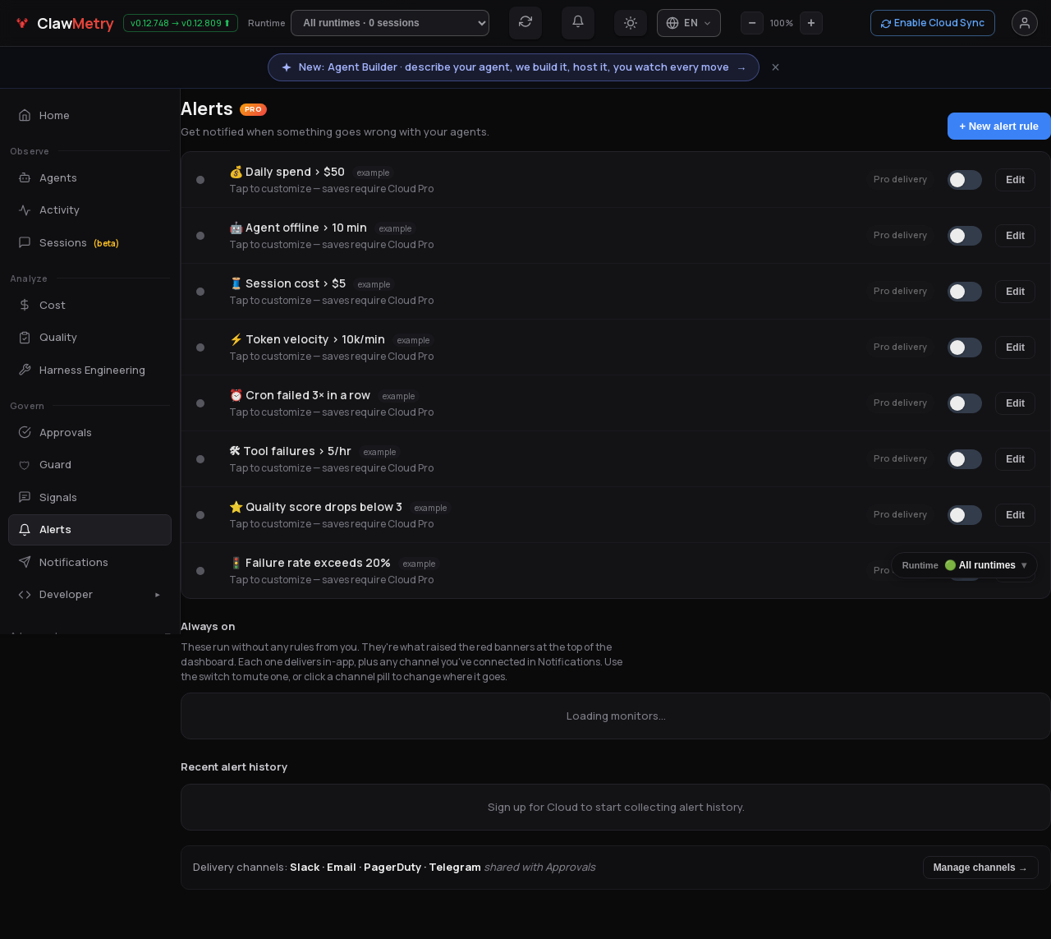Dismiss the Agent Builder announcement banner

tap(775, 67)
